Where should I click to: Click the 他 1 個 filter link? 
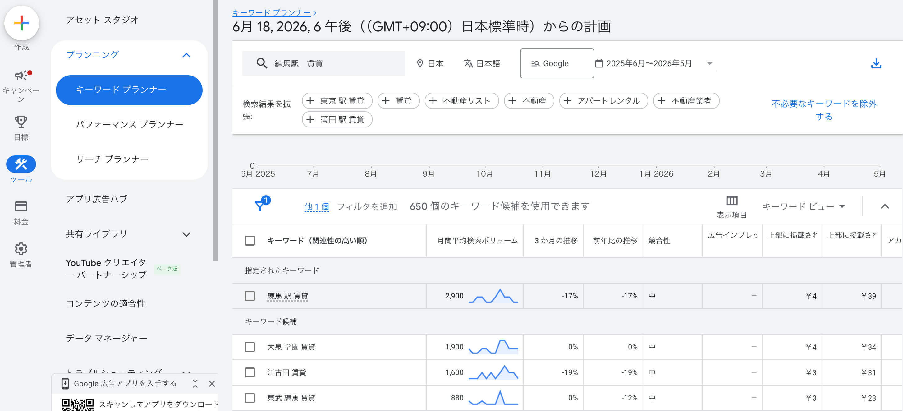pyautogui.click(x=317, y=206)
